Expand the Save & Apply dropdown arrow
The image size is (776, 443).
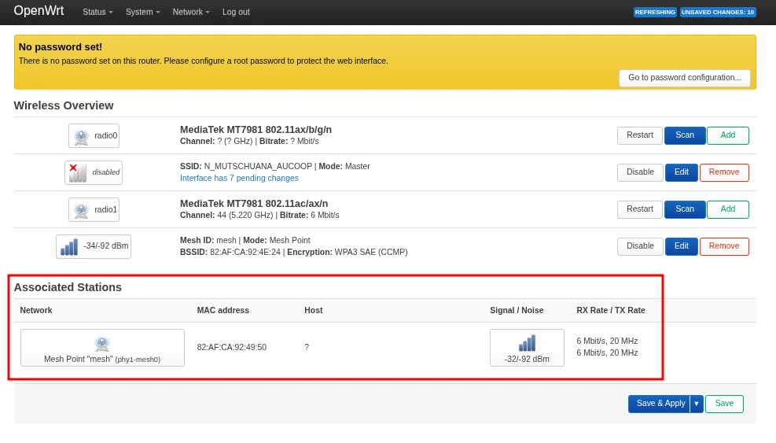(697, 404)
